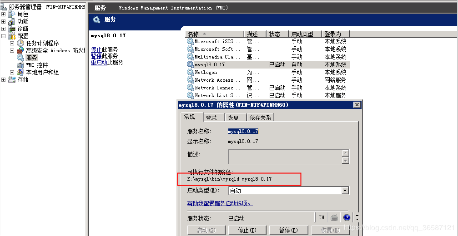Click 本地服务 login of Network List S... row

(x=335, y=95)
